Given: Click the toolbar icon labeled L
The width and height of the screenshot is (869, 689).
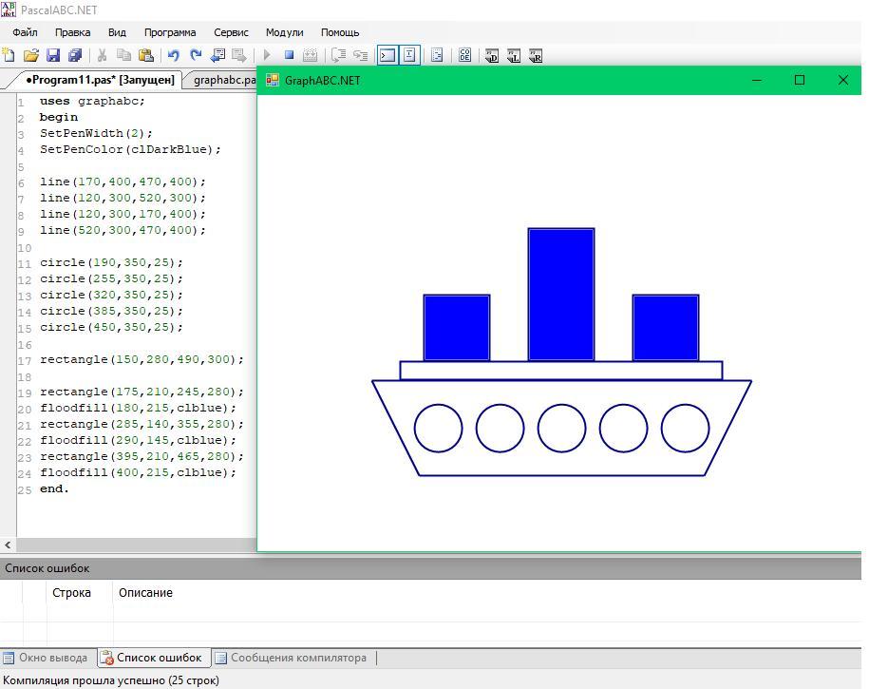Looking at the screenshot, I should point(513,55).
